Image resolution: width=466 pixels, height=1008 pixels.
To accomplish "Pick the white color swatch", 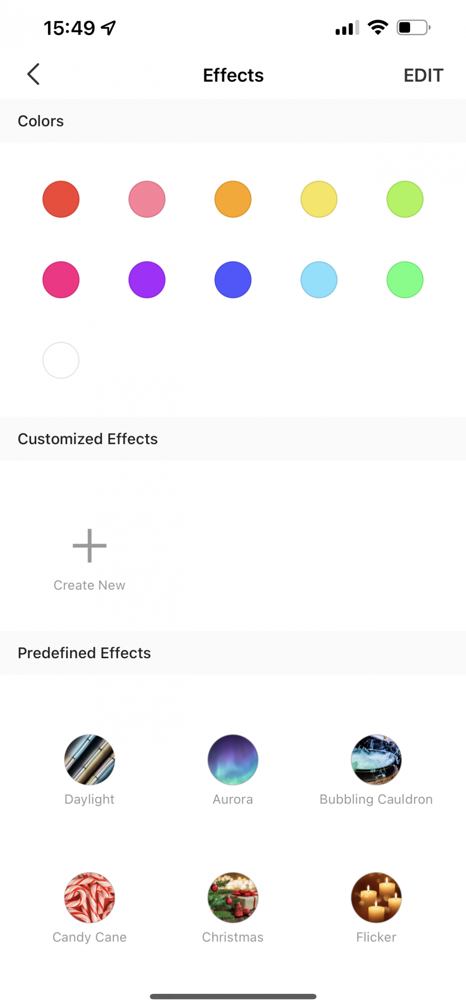I will point(61,360).
